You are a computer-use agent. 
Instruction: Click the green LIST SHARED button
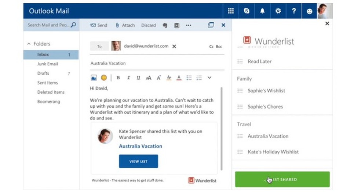(282, 179)
